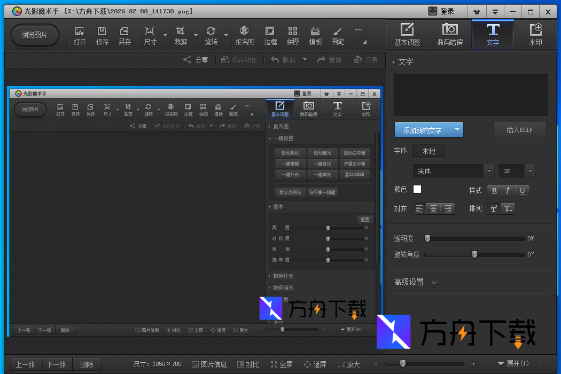Switch to the Basic Adjust (基本调整) tab
The height and width of the screenshot is (374, 561).
(x=407, y=35)
